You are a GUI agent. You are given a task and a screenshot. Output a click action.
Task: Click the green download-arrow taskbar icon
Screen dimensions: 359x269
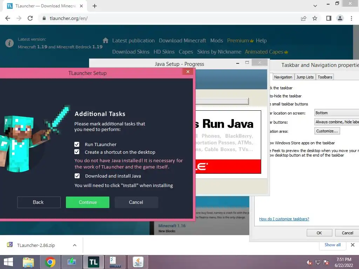(72, 262)
